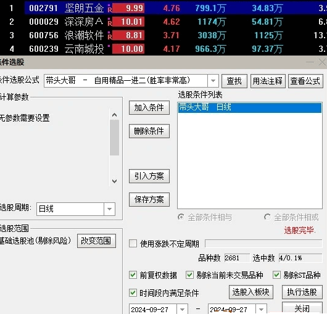
Task: Select stock row 000029 深深房A
Action: pos(163,22)
